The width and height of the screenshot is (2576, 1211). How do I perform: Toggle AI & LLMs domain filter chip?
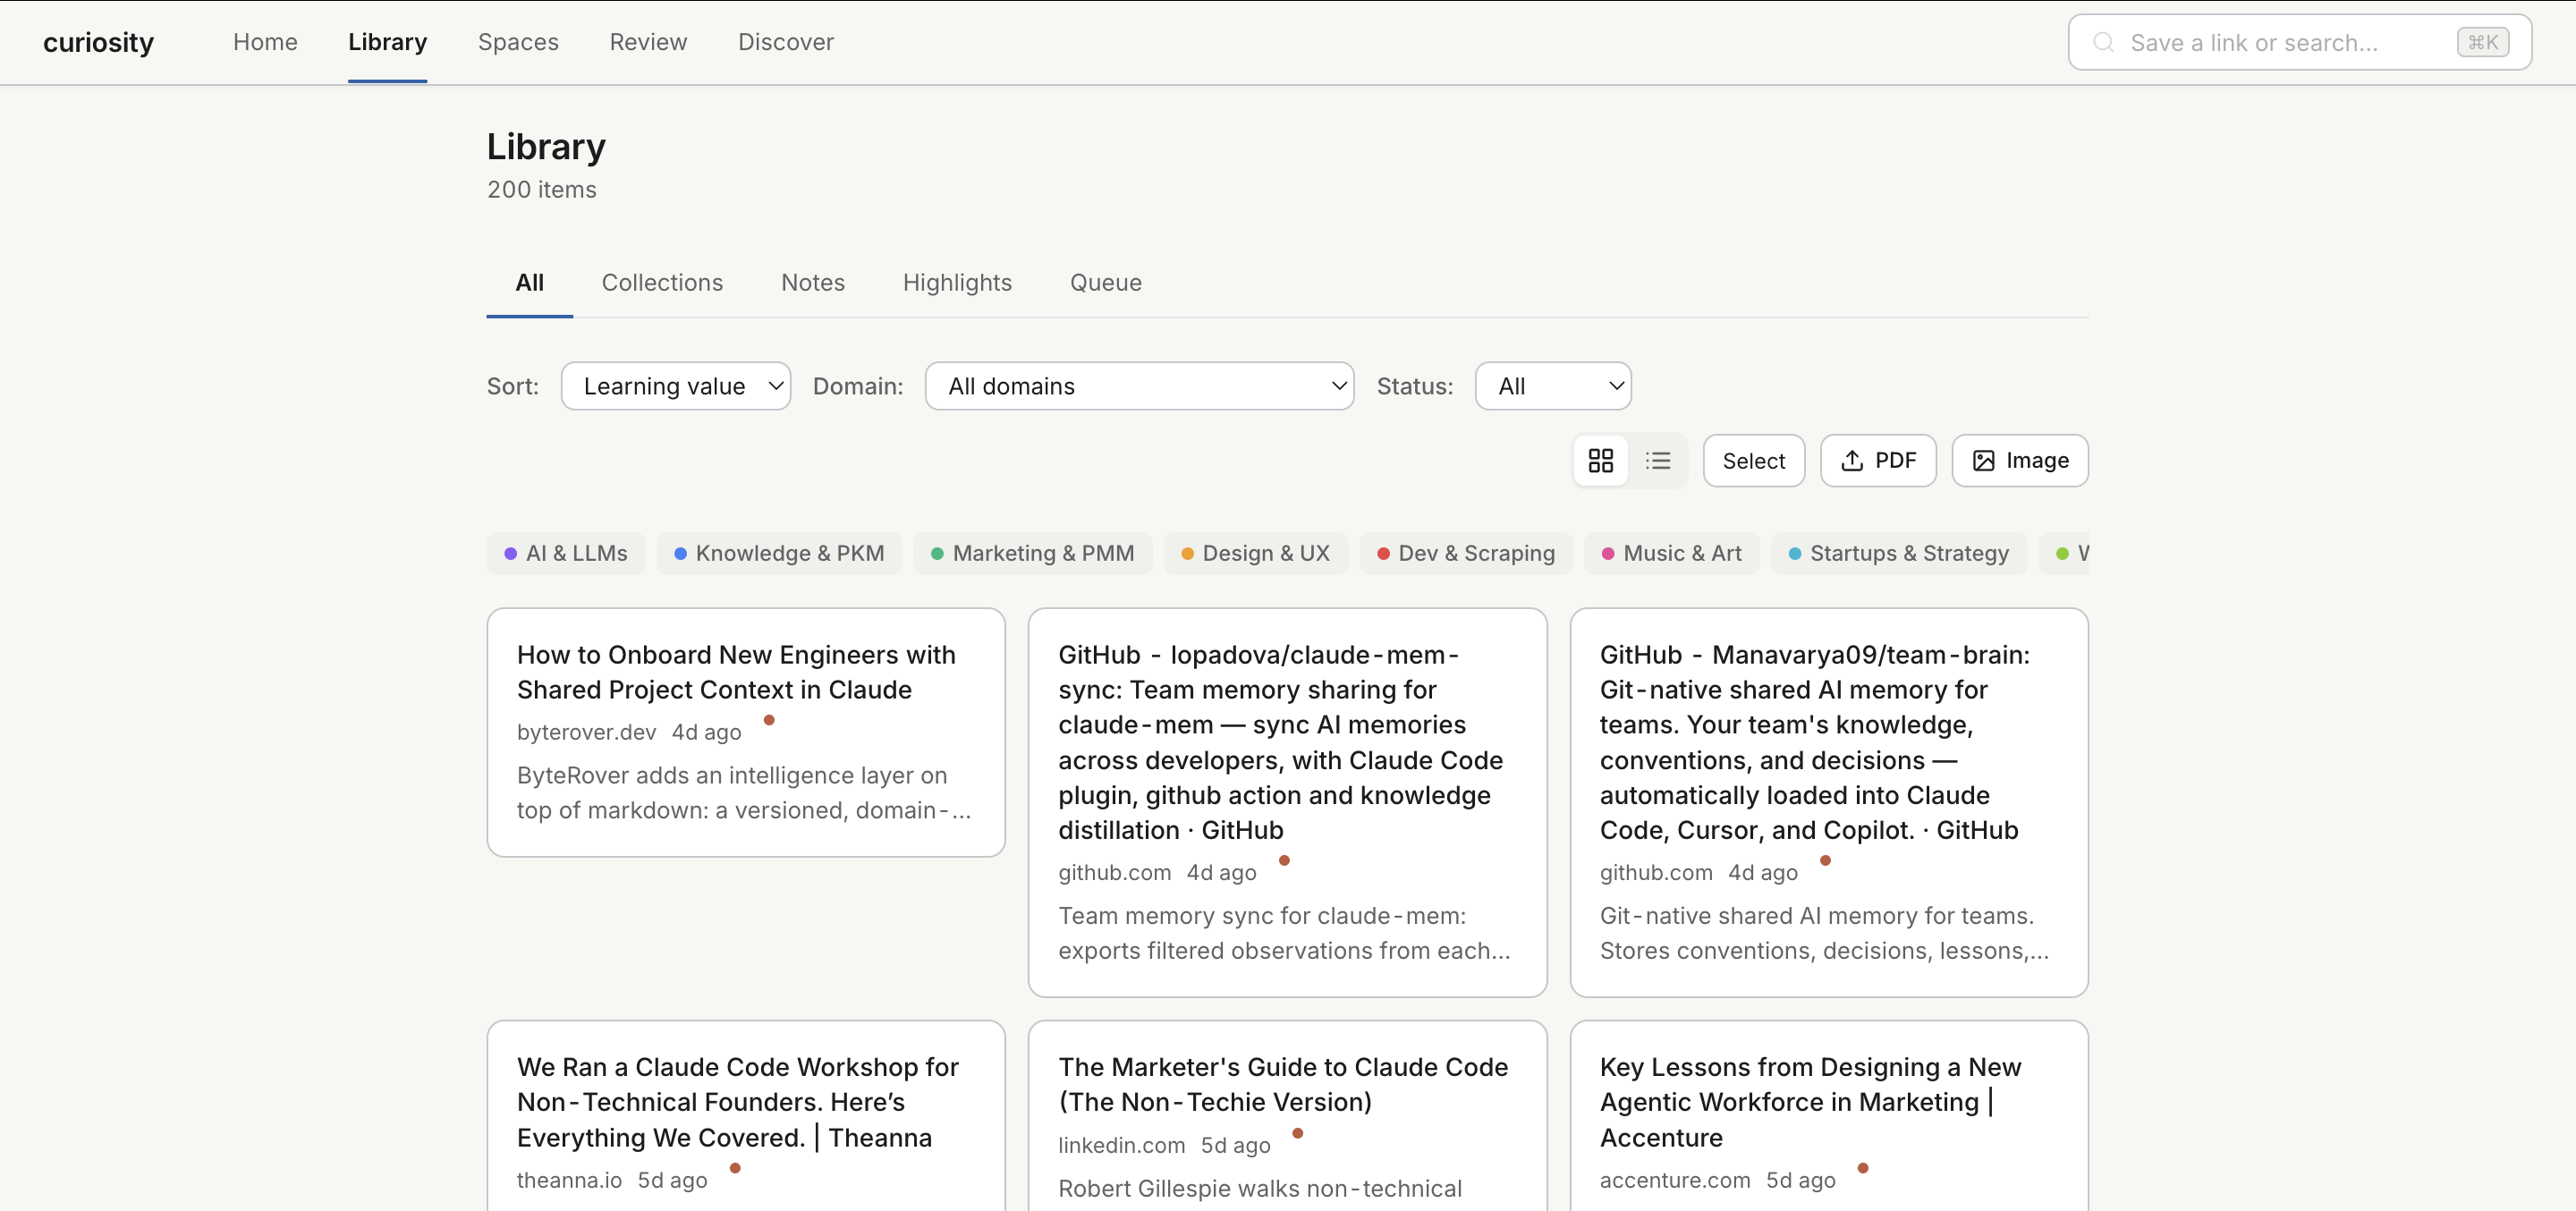click(x=566, y=553)
